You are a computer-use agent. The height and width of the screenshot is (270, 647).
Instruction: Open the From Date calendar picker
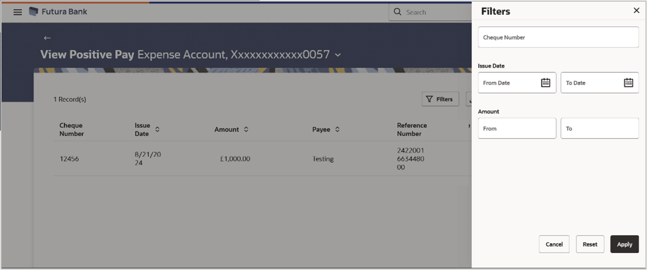pos(545,83)
